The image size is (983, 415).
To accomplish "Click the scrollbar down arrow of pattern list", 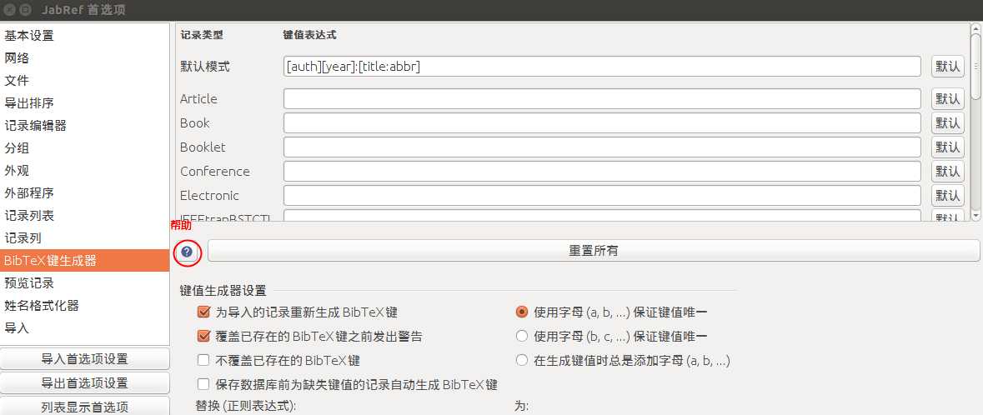I will point(975,215).
